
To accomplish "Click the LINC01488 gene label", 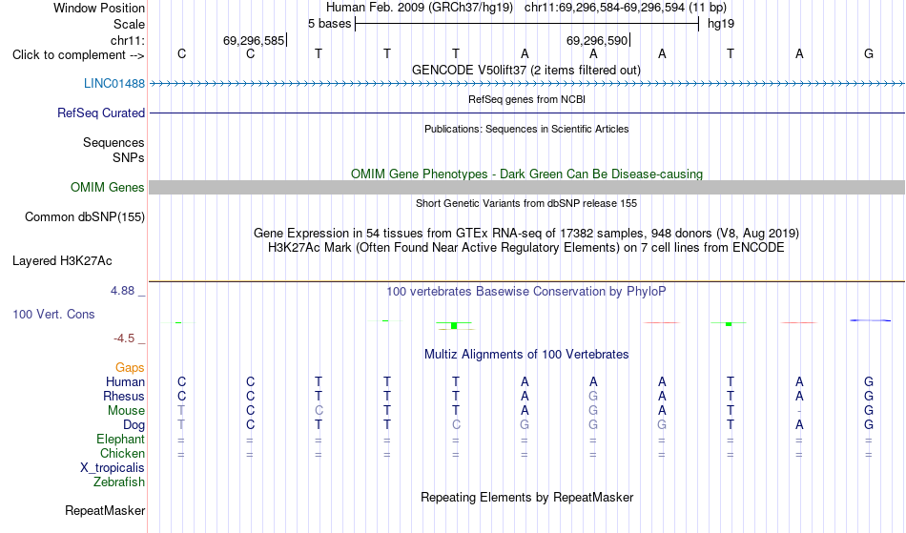I will (x=113, y=83).
